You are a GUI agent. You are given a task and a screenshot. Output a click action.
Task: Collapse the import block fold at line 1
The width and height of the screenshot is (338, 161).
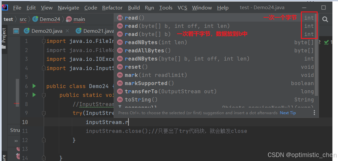[x=44, y=41]
